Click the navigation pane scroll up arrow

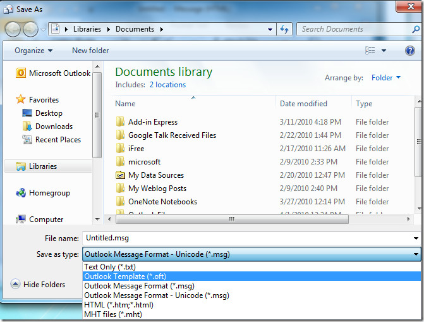pyautogui.click(x=97, y=66)
